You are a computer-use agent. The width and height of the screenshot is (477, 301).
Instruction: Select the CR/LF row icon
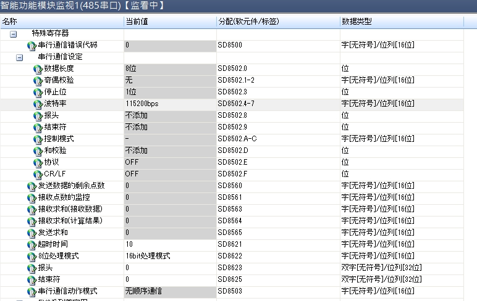[x=38, y=175]
